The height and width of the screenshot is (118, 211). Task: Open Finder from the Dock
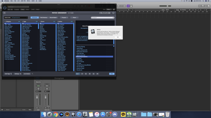pyautogui.click(x=44, y=114)
